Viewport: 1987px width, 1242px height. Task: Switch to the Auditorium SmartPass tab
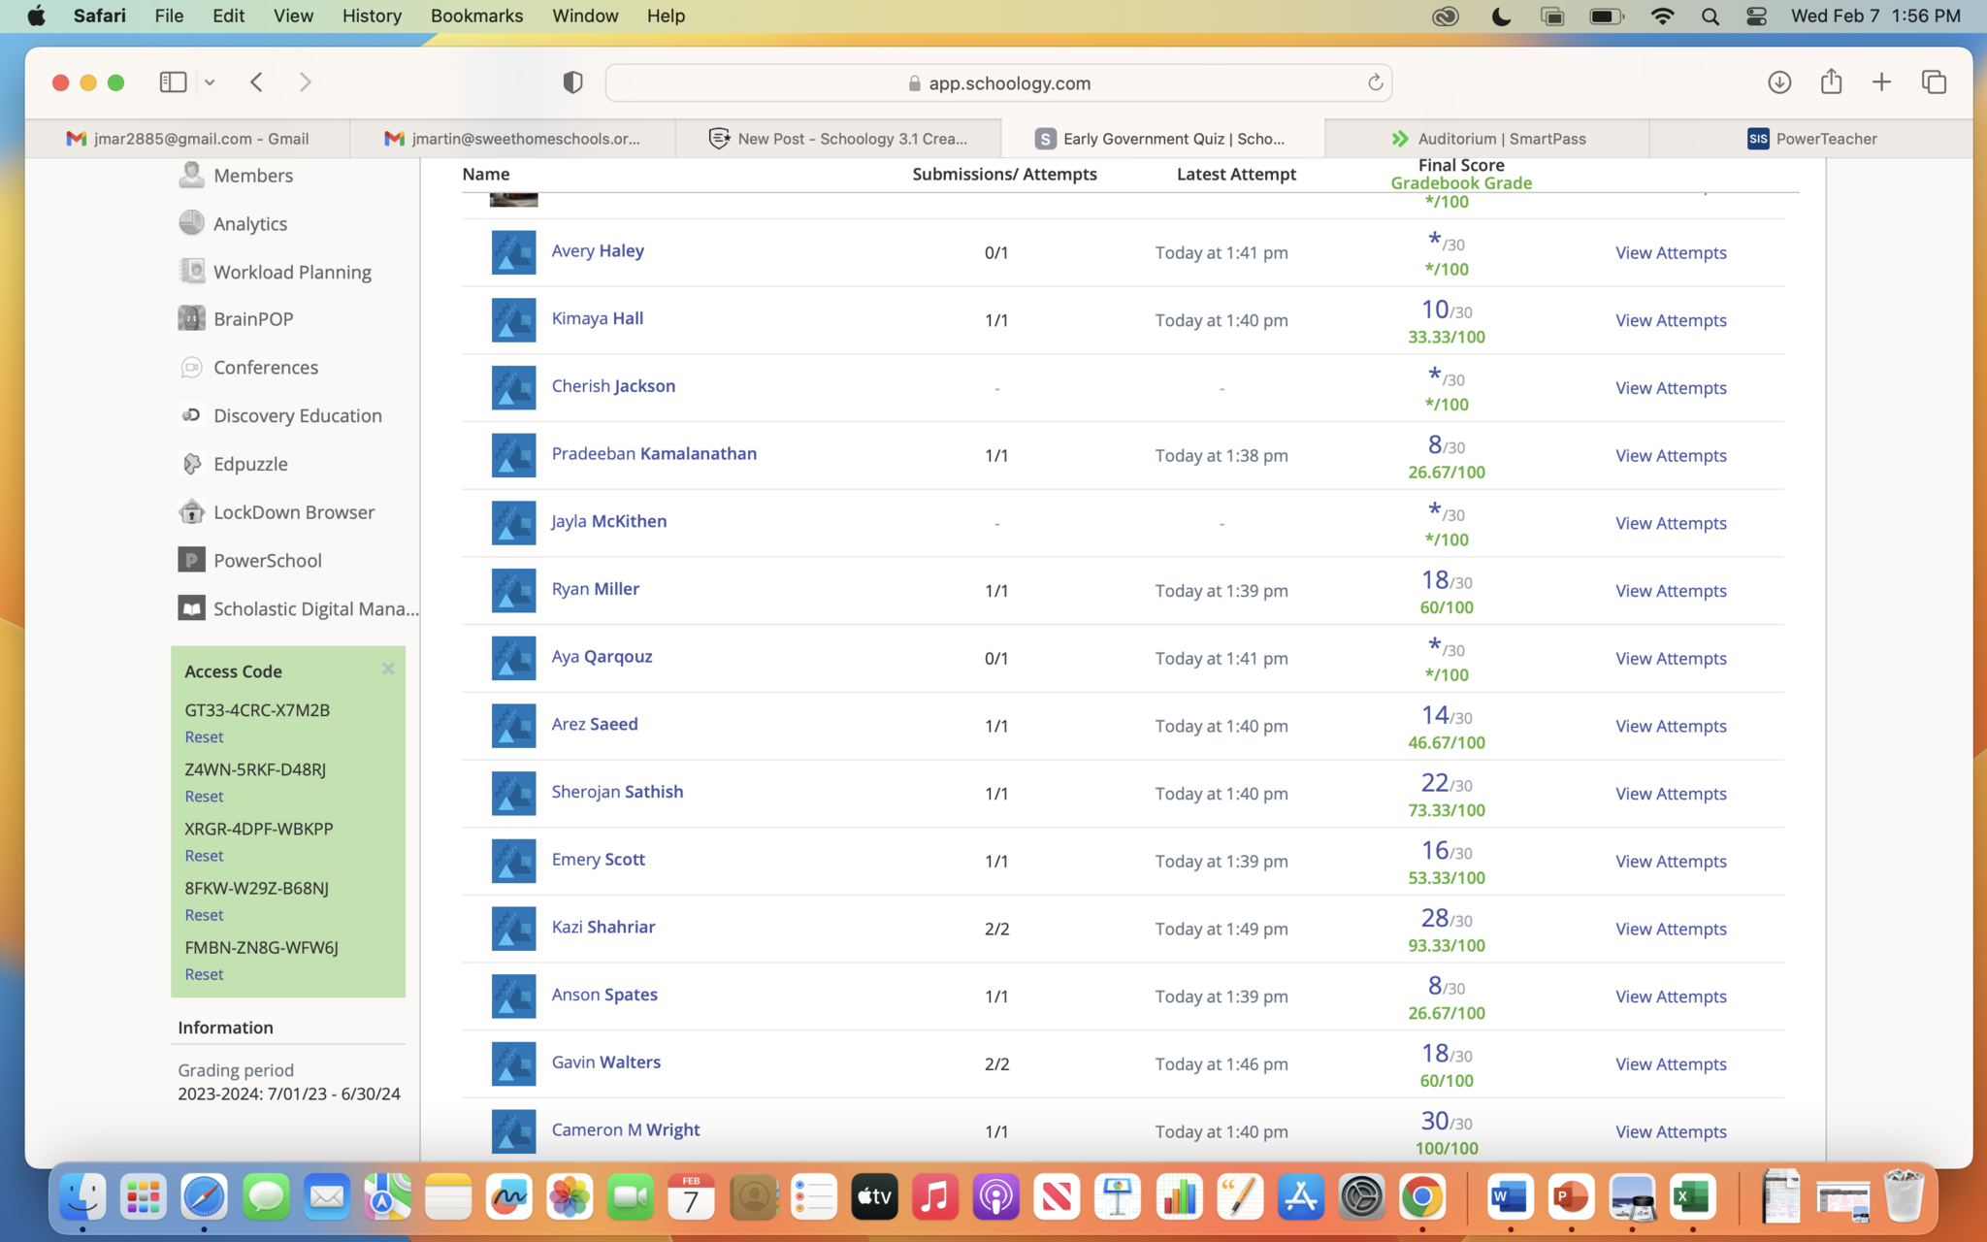[1487, 139]
